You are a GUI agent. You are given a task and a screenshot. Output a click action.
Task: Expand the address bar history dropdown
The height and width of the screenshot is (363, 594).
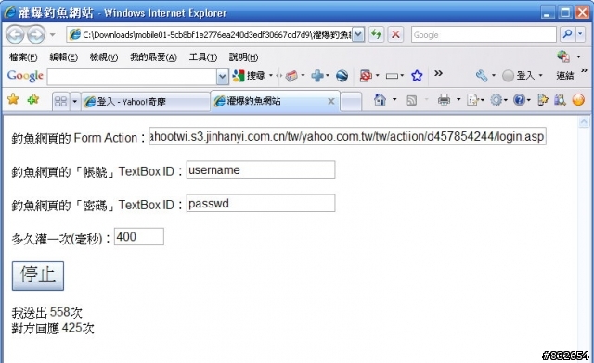pos(359,35)
